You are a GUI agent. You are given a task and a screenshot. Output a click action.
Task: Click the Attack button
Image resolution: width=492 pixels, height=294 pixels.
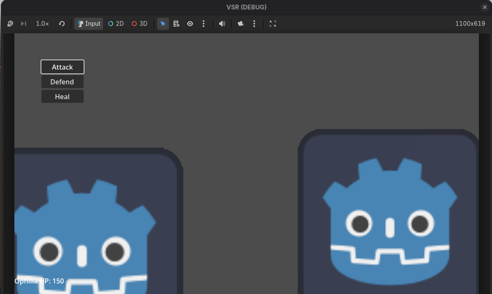coord(63,67)
